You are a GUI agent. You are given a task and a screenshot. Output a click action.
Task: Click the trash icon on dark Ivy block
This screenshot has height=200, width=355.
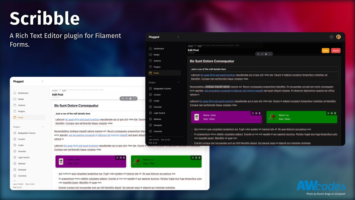(x=335, y=113)
